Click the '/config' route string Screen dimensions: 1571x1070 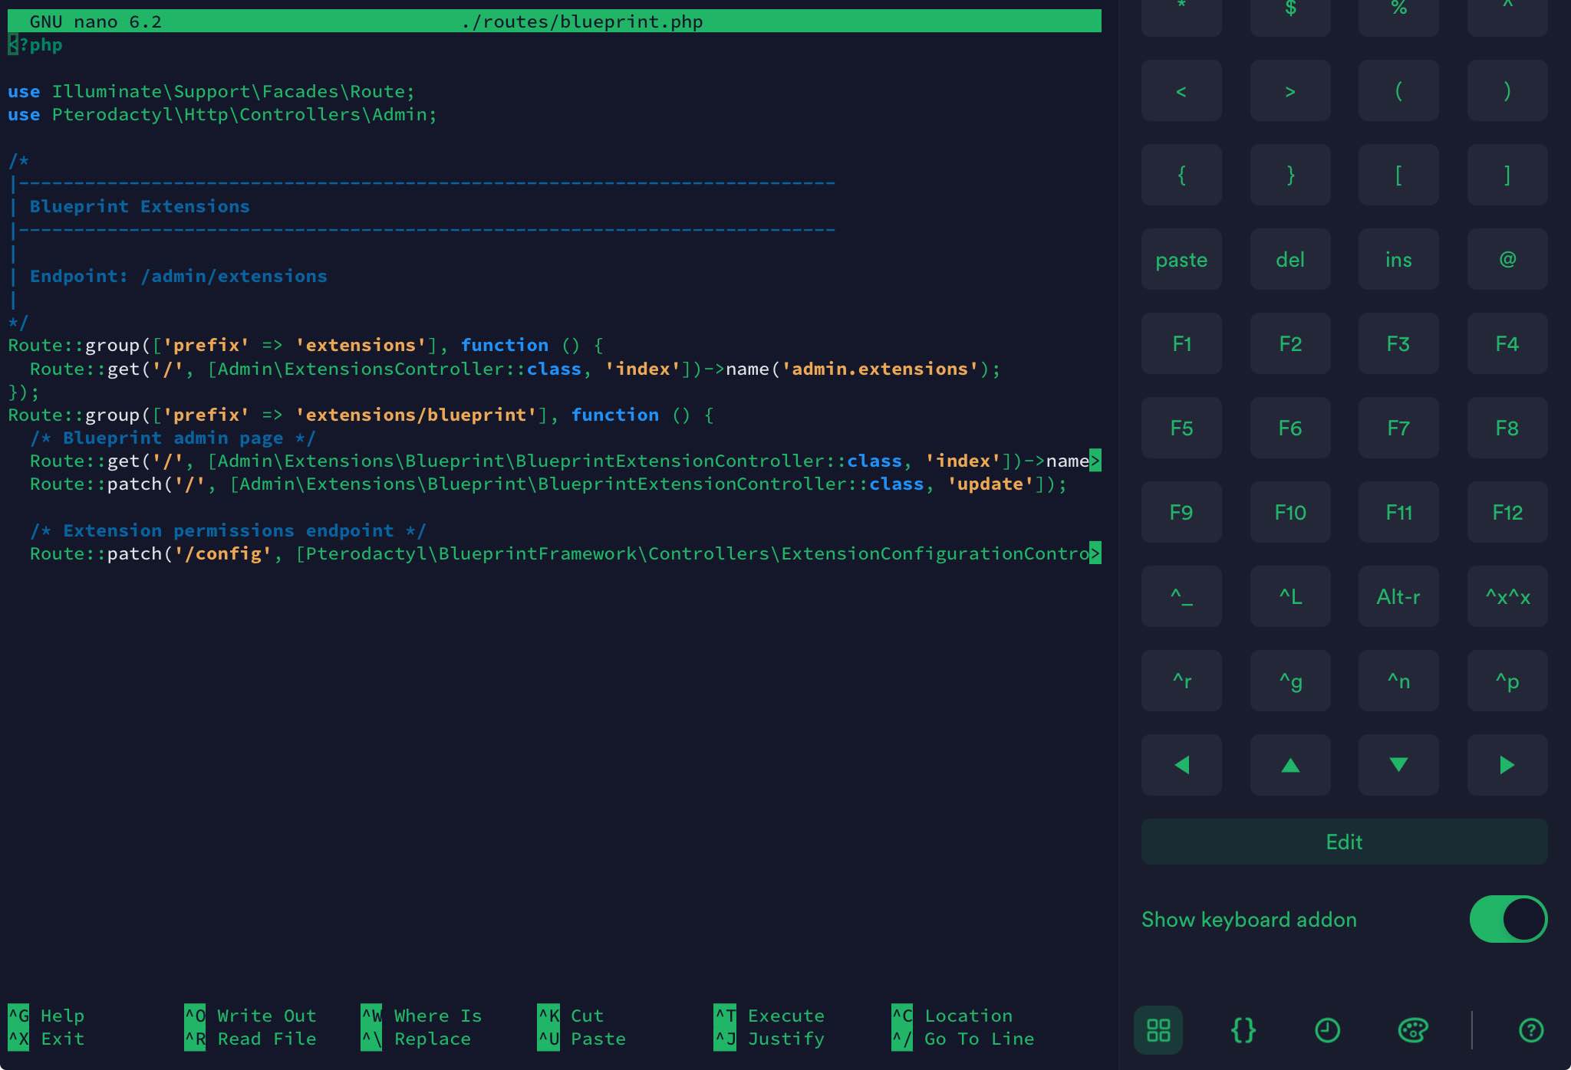pos(222,553)
